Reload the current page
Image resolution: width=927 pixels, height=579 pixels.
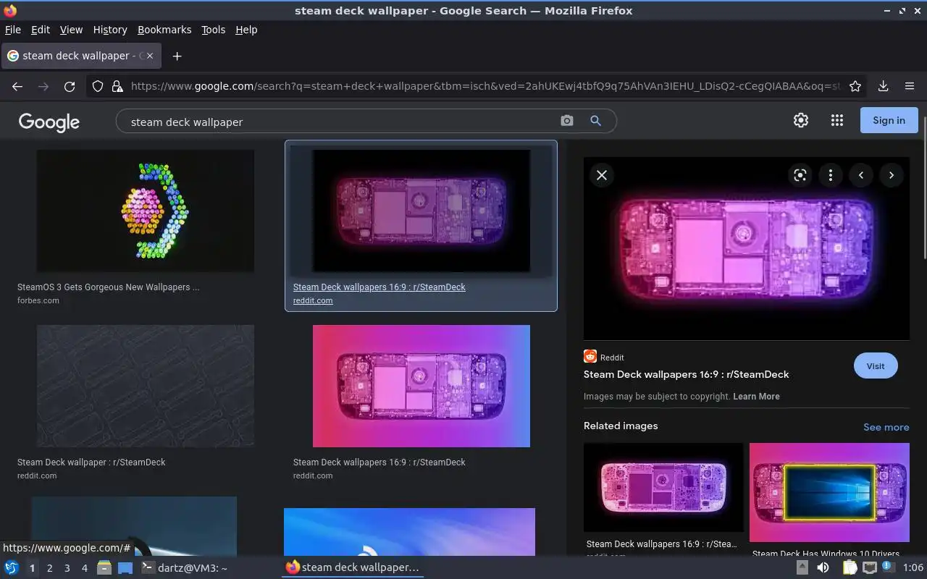70,86
